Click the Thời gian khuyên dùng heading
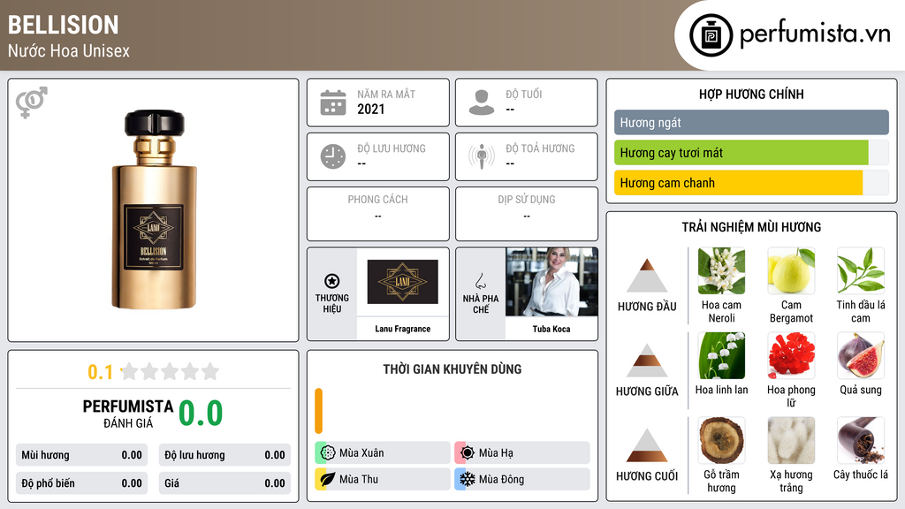The image size is (905, 509). (x=452, y=369)
